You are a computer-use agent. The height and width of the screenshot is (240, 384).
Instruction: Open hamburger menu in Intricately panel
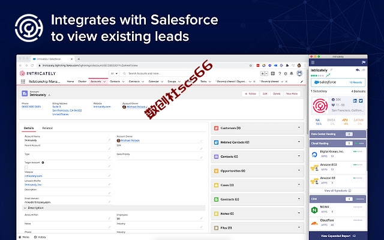[313, 62]
